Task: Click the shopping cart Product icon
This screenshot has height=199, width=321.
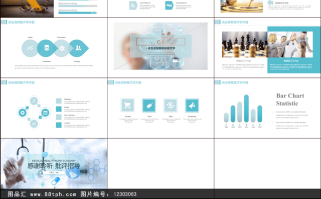Action: coord(127,105)
